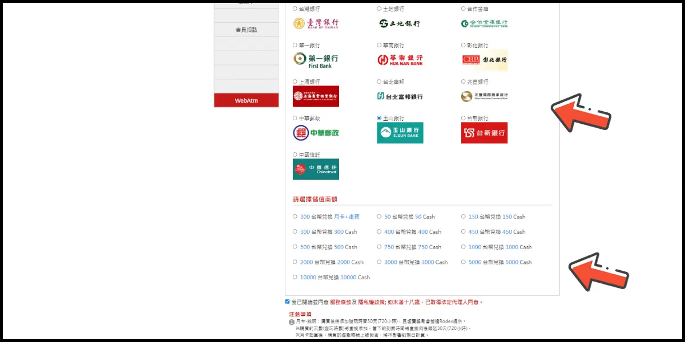Select the 台新銀行 radio button
This screenshot has width=685, height=342.
coord(464,118)
